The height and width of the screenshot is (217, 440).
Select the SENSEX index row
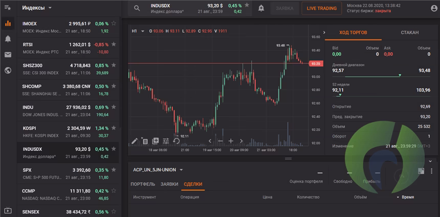tap(68, 211)
